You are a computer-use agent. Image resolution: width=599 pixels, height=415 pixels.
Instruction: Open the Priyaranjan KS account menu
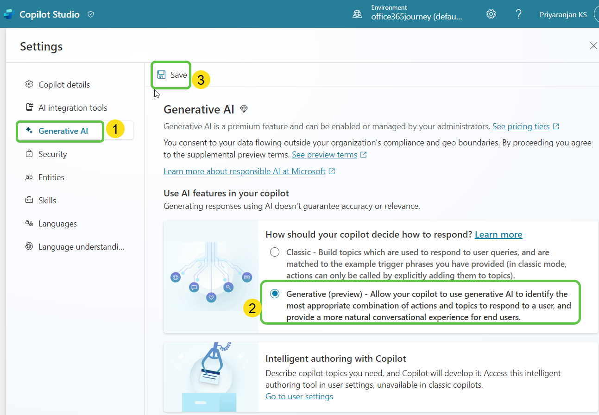pos(563,15)
